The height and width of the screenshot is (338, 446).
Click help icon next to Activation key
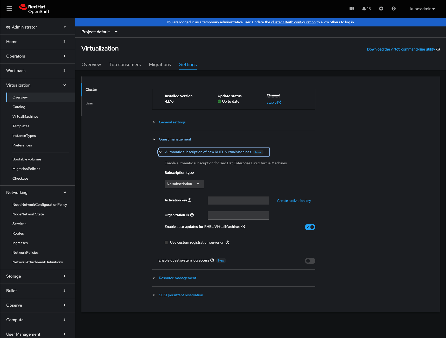[190, 200]
